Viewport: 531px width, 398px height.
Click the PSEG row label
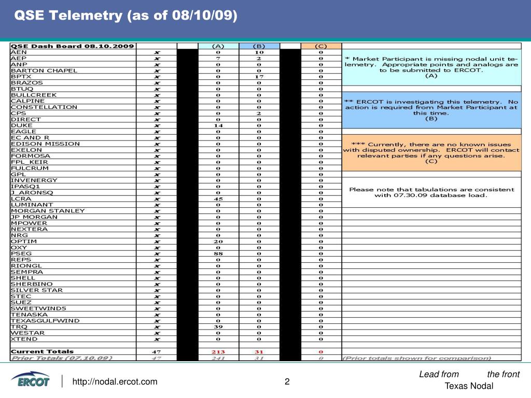click(21, 253)
